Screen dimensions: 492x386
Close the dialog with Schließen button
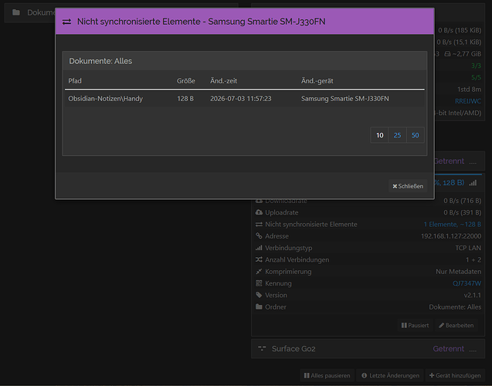click(x=408, y=186)
